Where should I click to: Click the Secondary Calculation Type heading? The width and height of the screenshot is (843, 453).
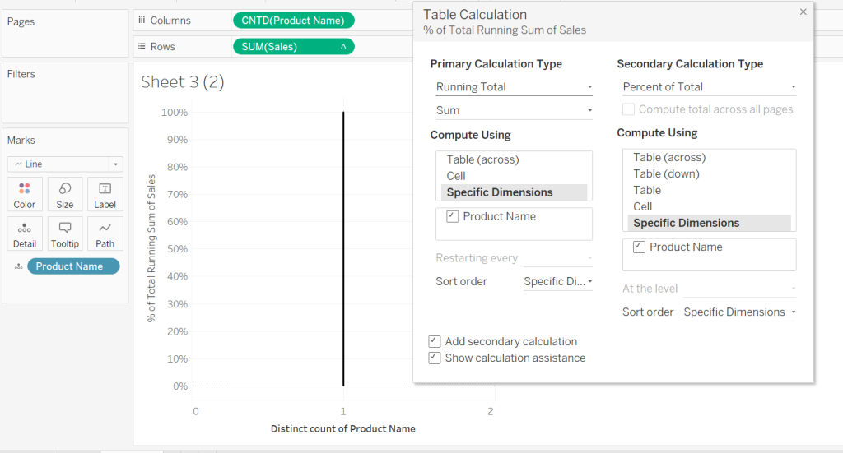(690, 64)
